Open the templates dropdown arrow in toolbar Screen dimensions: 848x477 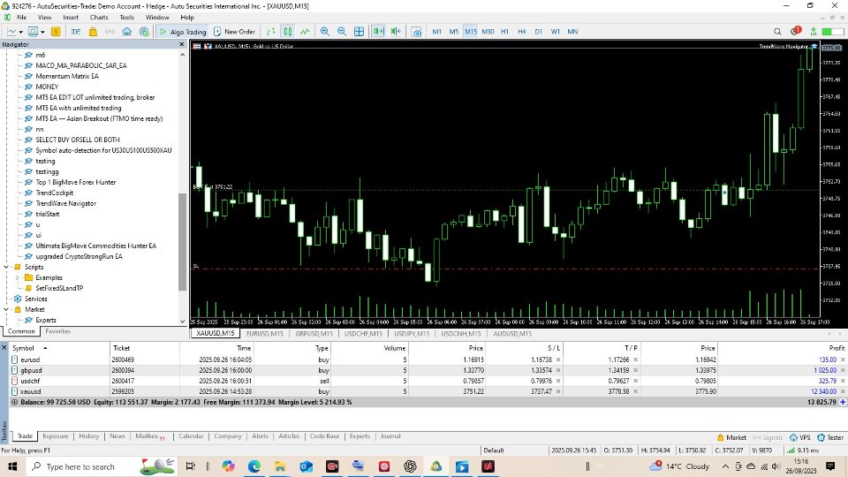coord(42,32)
